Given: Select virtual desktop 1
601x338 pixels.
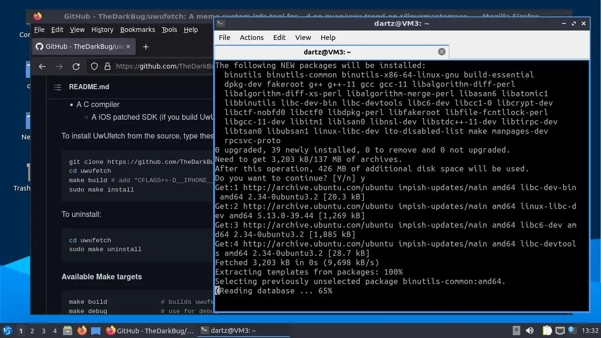Looking at the screenshot, I should click(x=21, y=330).
